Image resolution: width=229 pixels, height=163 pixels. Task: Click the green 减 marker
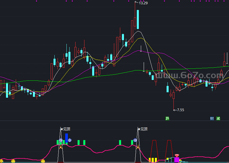click(x=218, y=118)
